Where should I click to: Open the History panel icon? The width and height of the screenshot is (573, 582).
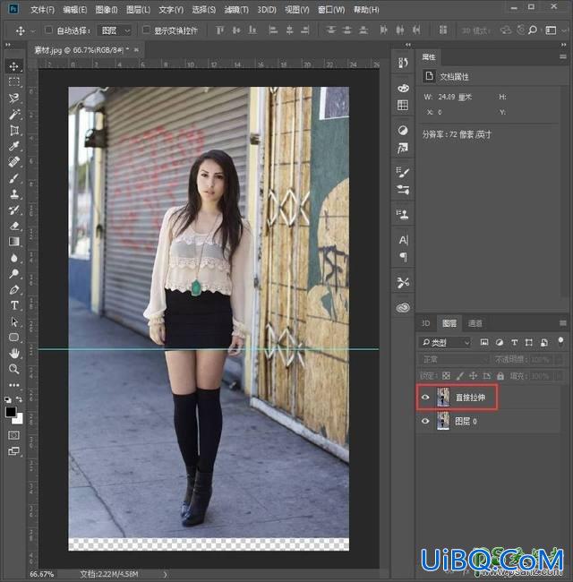coord(403,63)
